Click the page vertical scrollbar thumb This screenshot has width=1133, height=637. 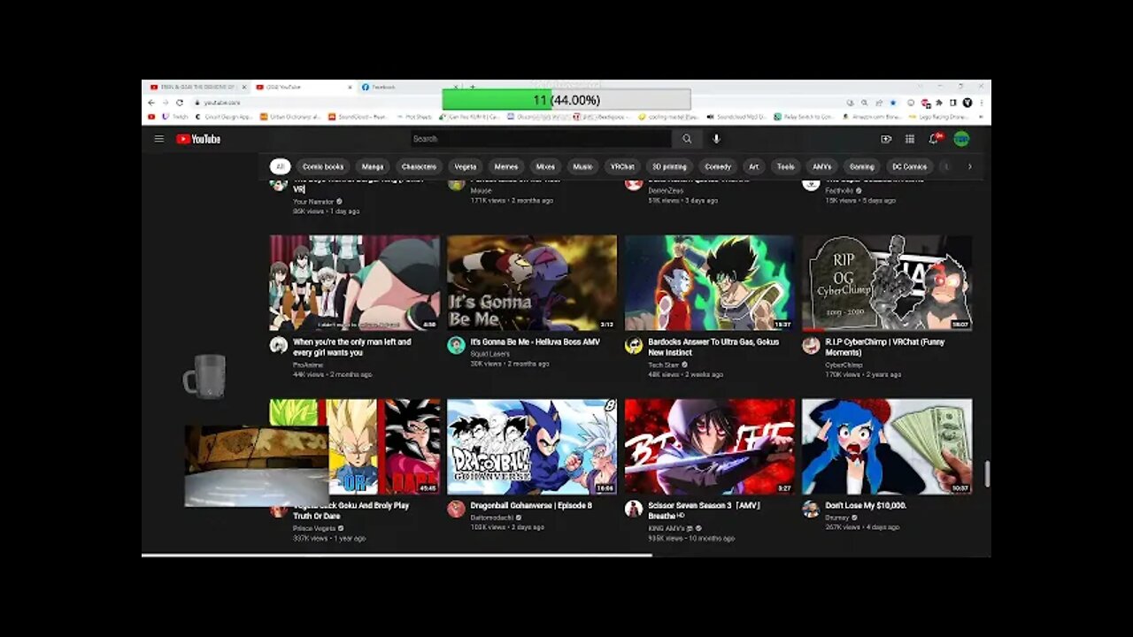987,474
